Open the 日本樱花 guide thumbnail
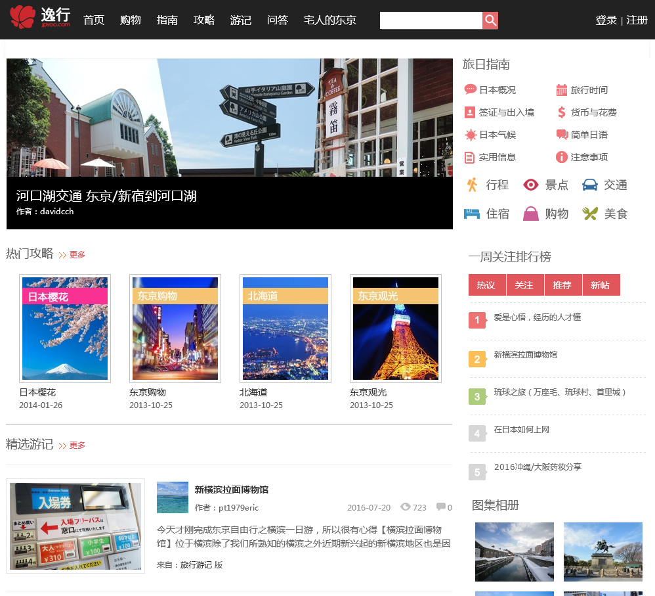 tap(65, 328)
